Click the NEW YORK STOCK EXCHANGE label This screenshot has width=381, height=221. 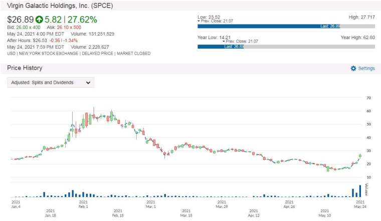(49, 54)
